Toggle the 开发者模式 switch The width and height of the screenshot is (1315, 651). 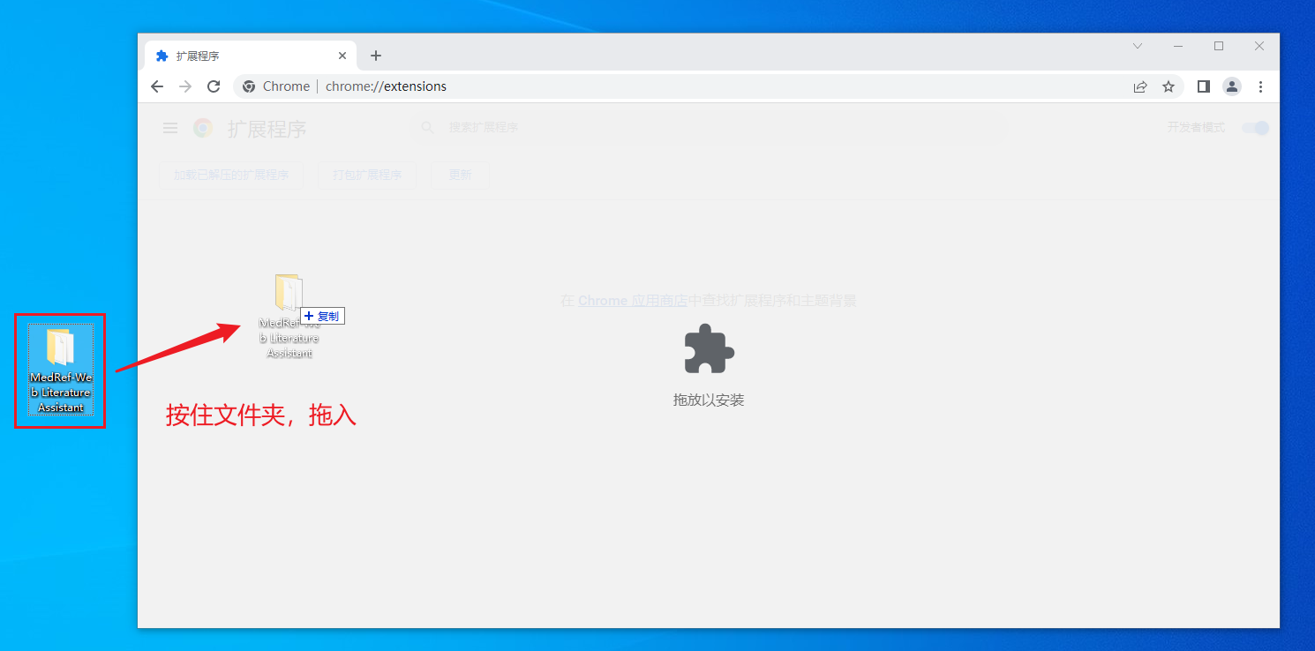click(x=1255, y=128)
